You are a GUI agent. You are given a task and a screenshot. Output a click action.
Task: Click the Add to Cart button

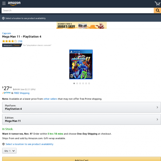point(82,159)
